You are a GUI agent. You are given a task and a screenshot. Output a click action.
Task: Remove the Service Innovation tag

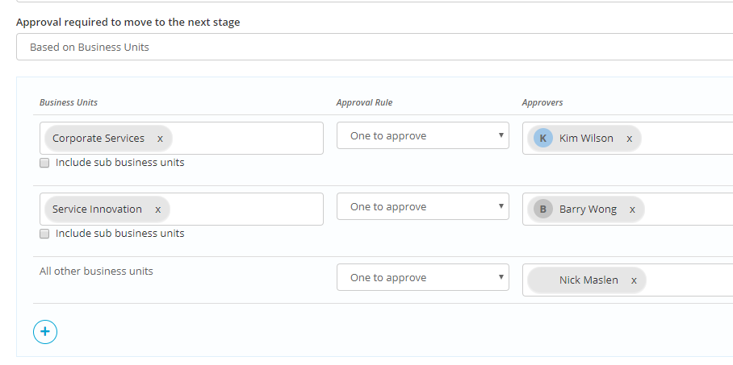point(157,209)
